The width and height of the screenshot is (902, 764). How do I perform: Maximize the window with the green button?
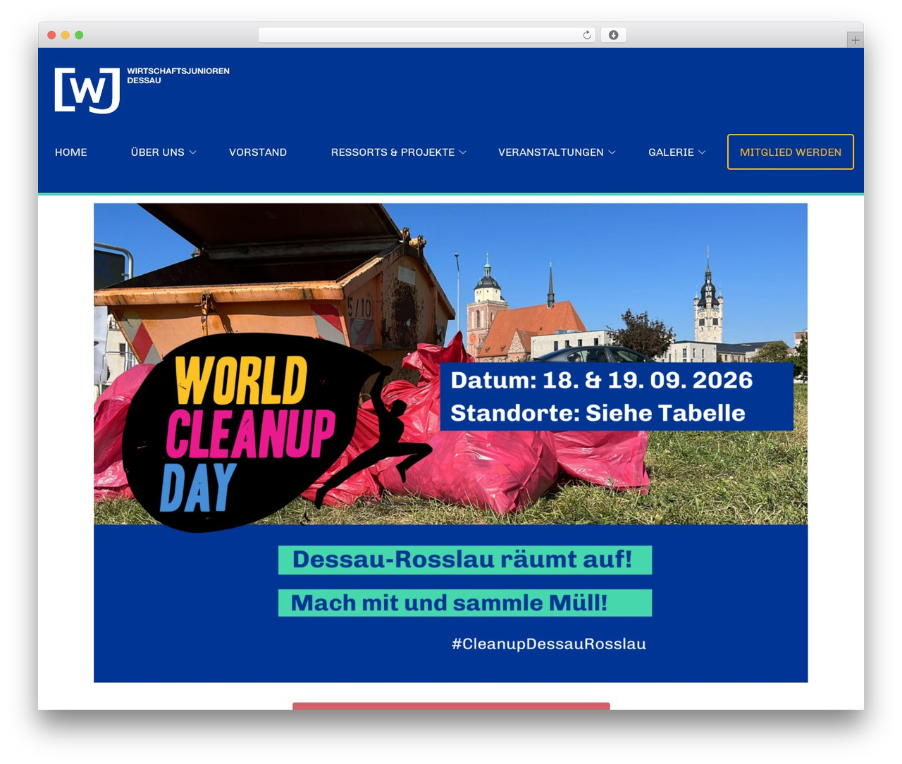79,35
